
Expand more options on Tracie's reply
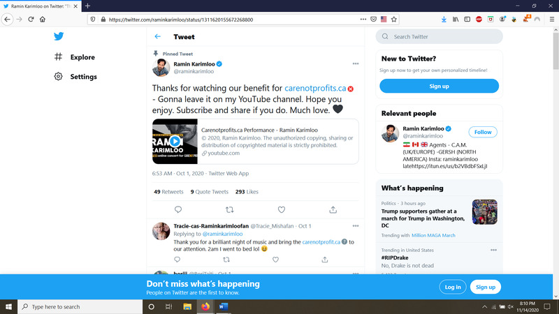pyautogui.click(x=355, y=226)
